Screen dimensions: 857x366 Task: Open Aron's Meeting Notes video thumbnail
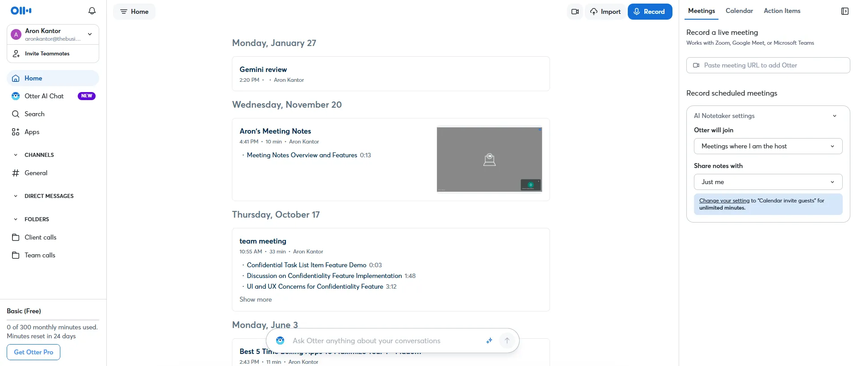click(489, 160)
